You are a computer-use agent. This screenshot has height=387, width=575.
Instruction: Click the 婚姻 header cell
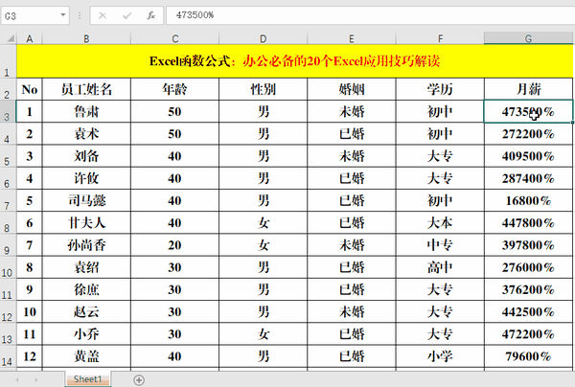point(352,89)
